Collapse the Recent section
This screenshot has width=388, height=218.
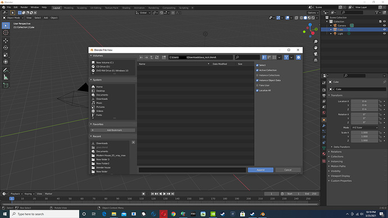click(91, 136)
